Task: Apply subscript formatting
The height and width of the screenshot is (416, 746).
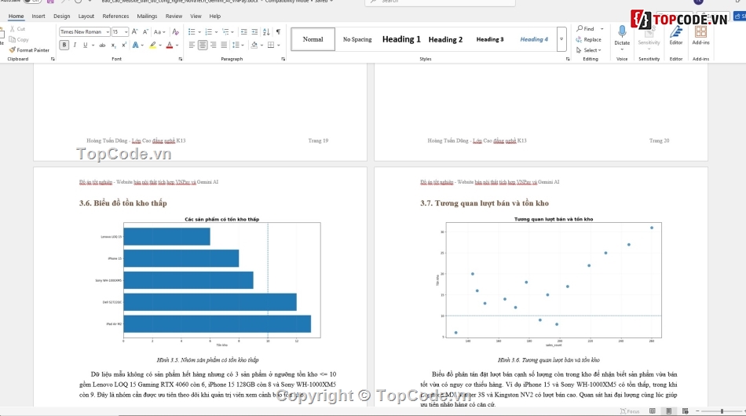Action: (113, 46)
